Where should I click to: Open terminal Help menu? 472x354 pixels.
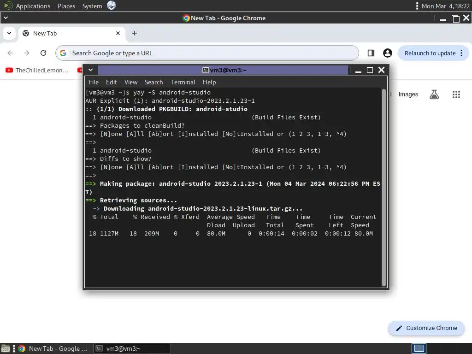tap(209, 82)
